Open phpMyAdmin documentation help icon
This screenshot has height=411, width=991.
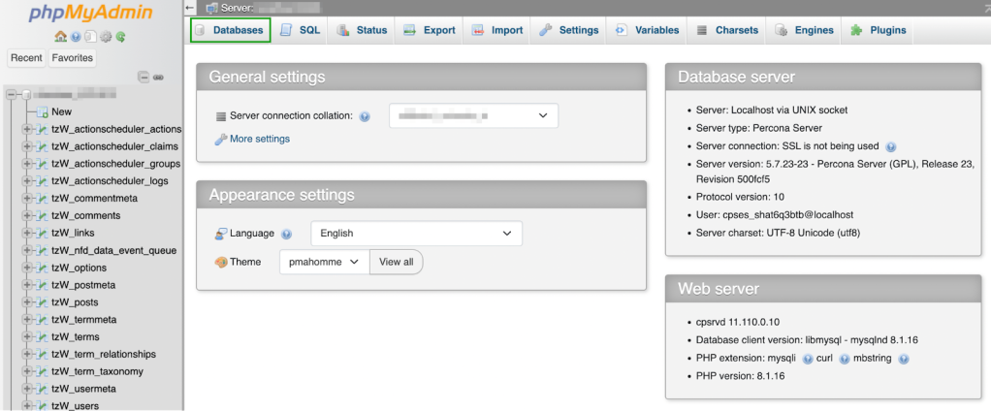coord(76,37)
